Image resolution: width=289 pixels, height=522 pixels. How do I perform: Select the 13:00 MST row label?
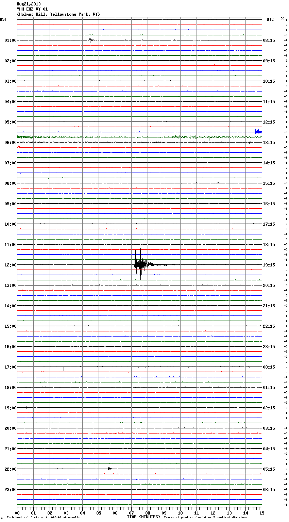[10, 286]
